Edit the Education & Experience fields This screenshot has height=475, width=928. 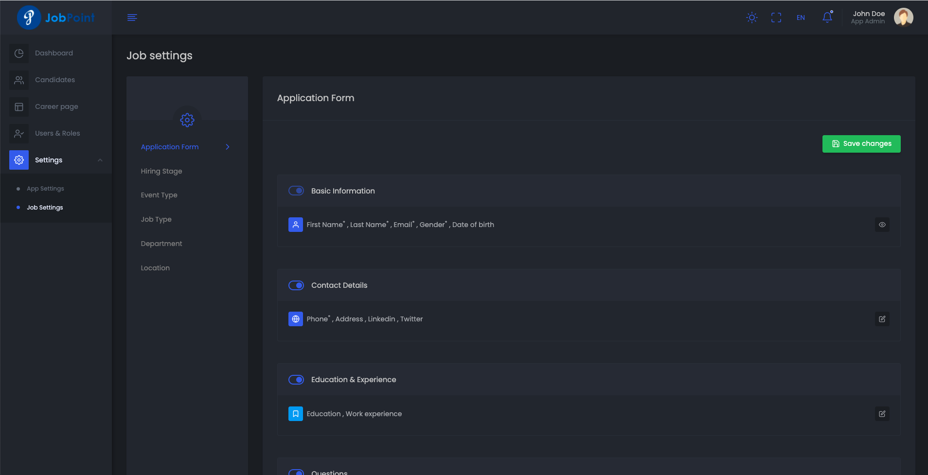tap(882, 414)
